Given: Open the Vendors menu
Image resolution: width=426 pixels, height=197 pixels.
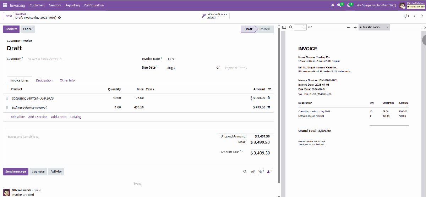Looking at the screenshot, I should [55, 5].
